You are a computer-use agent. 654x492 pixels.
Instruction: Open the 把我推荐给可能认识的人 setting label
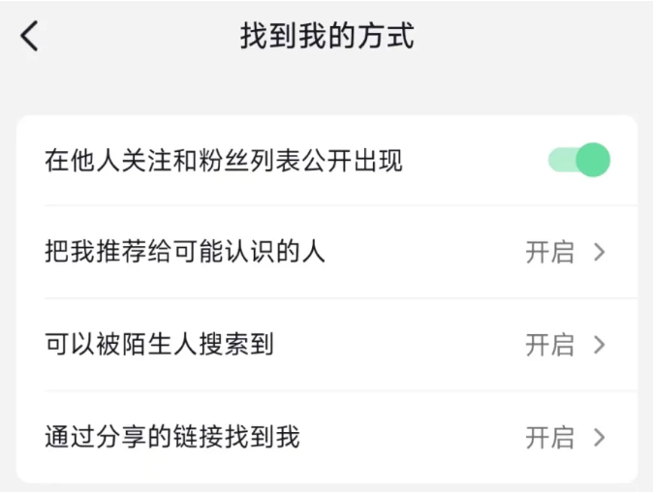[x=184, y=253]
